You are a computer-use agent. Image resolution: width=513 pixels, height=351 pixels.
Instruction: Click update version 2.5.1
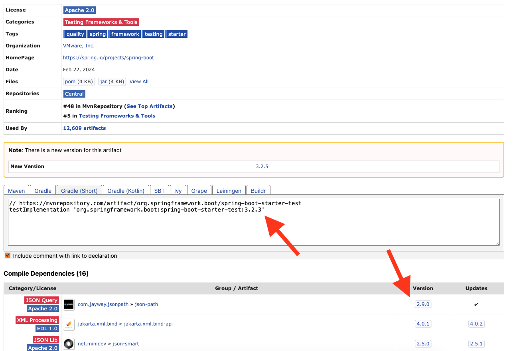[476, 344]
